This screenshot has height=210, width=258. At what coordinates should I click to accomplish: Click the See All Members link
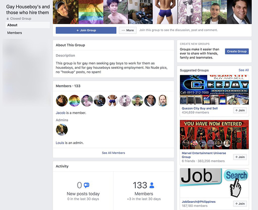[x=114, y=153]
